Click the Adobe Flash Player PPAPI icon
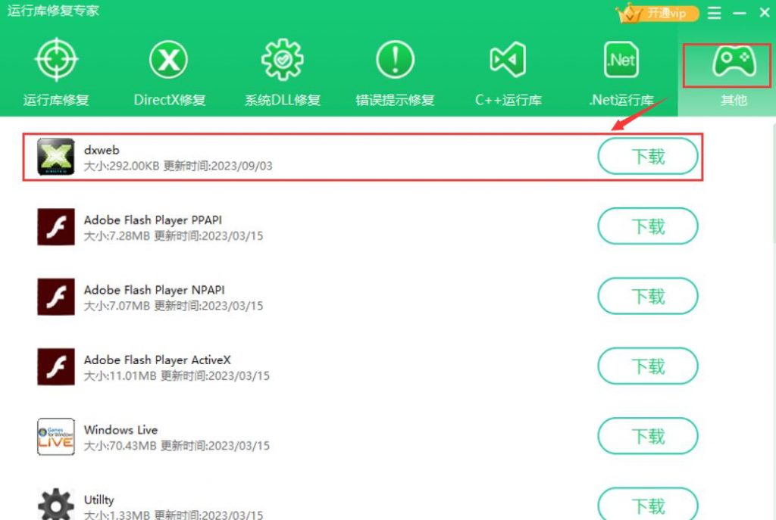 56,227
